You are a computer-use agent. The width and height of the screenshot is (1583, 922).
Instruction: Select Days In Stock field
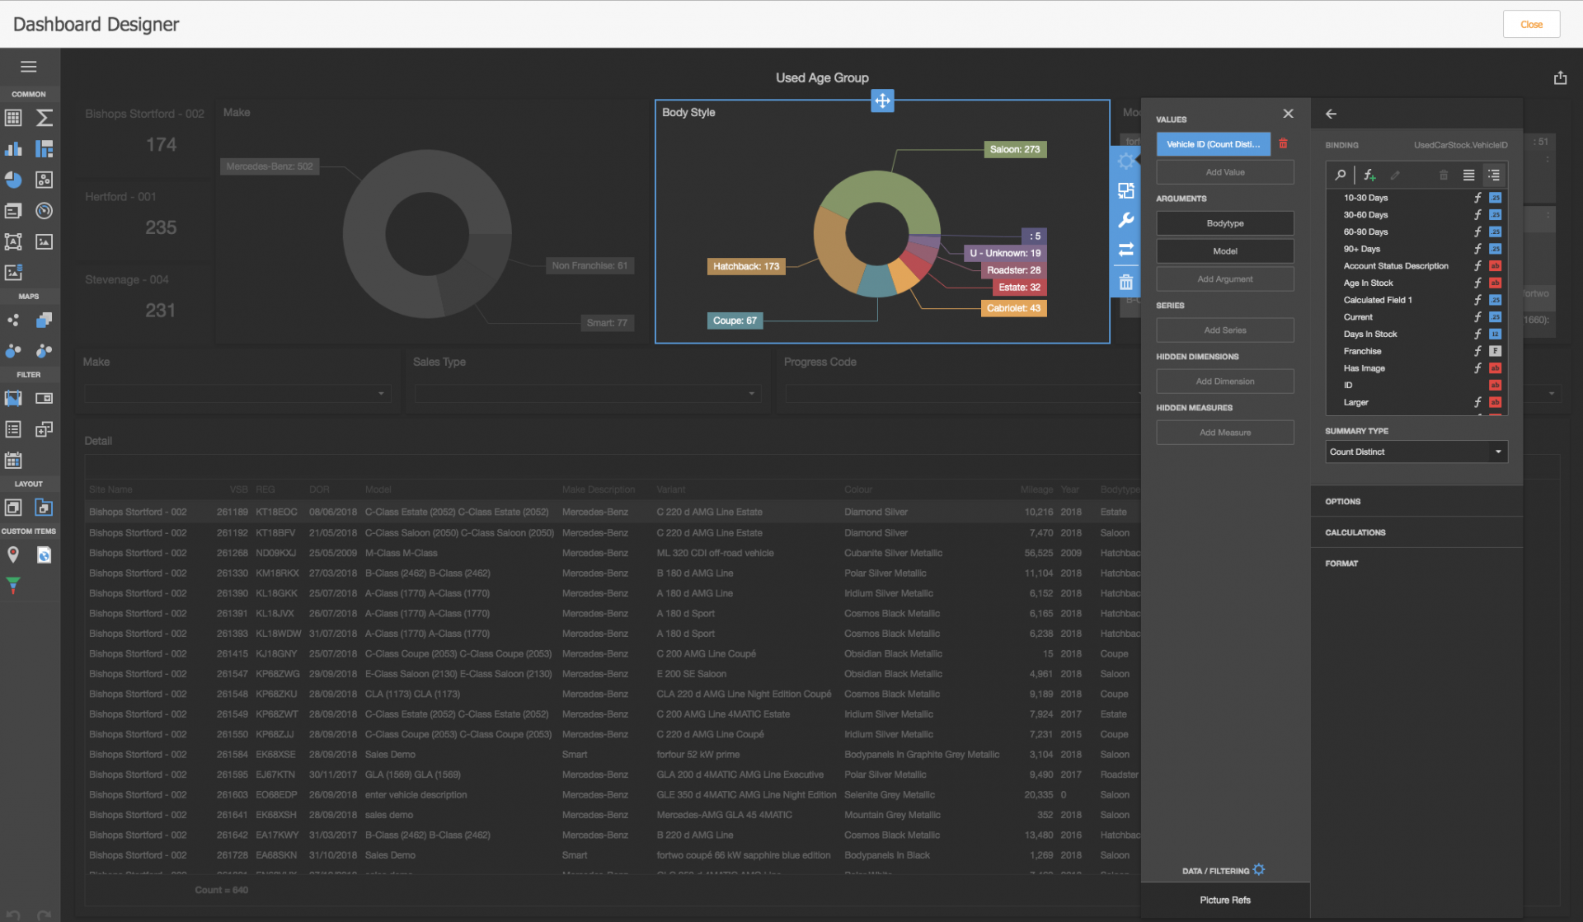(1370, 335)
